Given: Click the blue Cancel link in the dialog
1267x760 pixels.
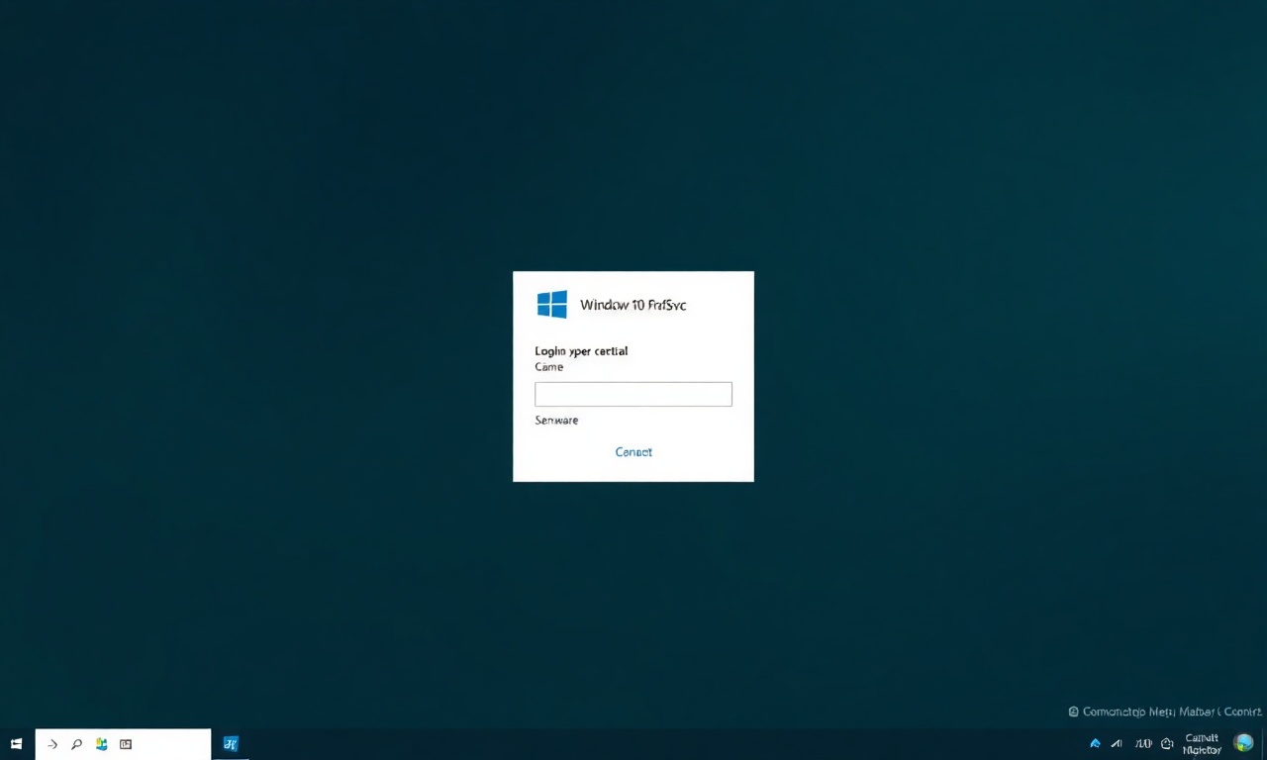Looking at the screenshot, I should point(633,451).
